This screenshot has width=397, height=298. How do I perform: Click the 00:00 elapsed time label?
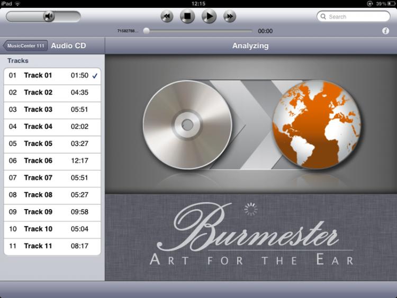coord(265,31)
